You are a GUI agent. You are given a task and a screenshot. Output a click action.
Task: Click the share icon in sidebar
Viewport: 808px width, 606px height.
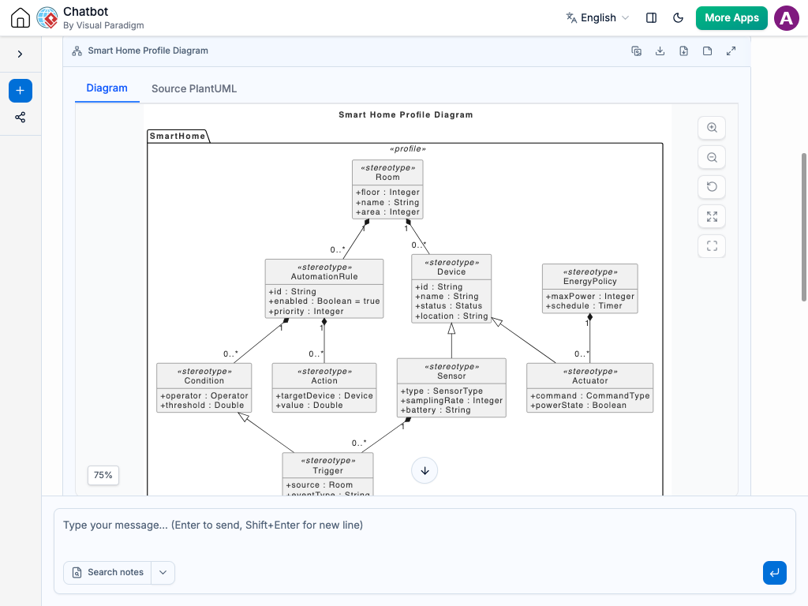(20, 118)
